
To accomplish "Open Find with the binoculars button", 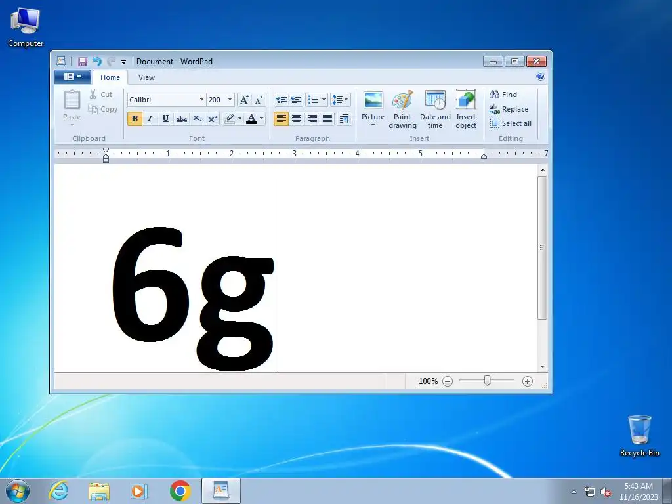I will 503,94.
